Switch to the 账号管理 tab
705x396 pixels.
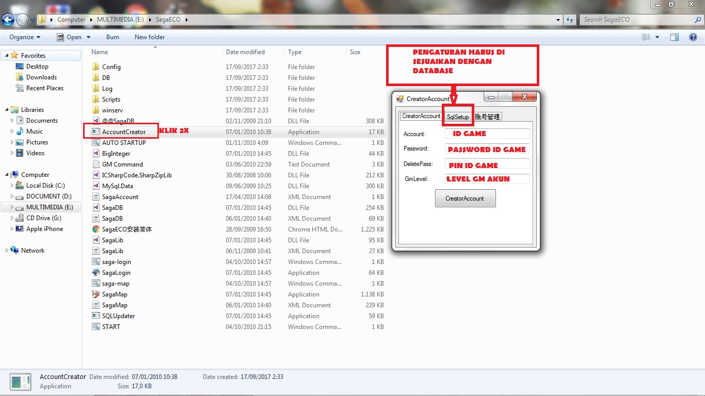487,117
